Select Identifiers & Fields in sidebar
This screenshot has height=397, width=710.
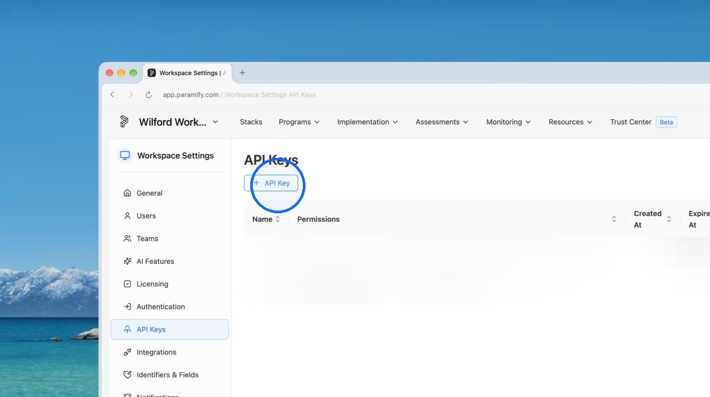pyautogui.click(x=170, y=375)
